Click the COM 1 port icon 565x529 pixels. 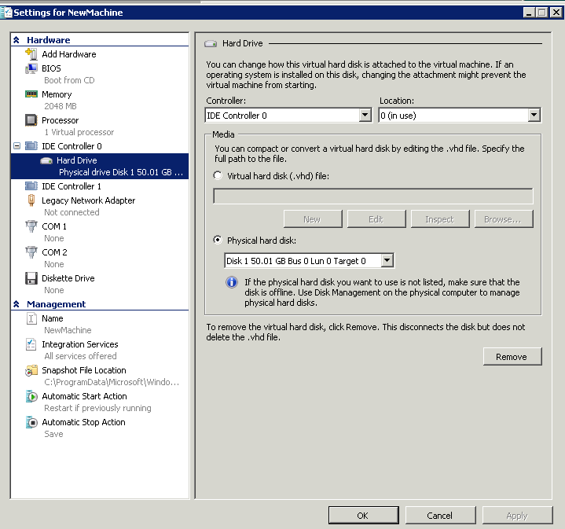[x=31, y=226]
